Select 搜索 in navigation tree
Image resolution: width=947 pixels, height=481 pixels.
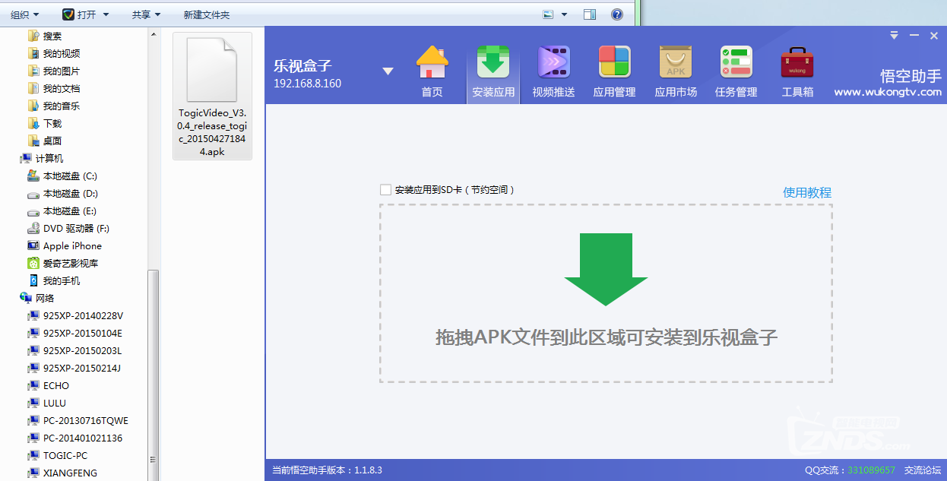click(x=52, y=36)
